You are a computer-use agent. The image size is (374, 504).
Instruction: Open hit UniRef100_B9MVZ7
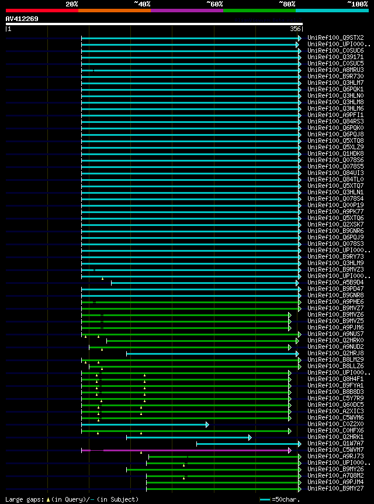point(335,308)
